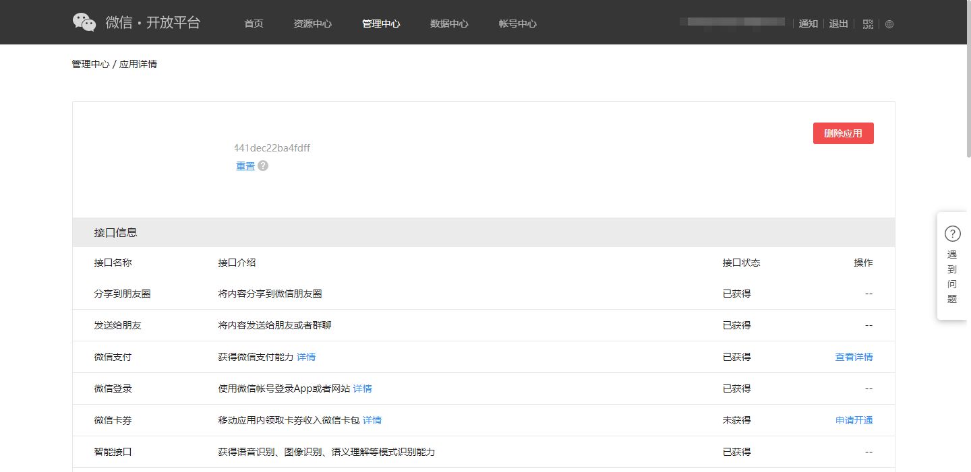Click the globe language icon

coord(889,24)
